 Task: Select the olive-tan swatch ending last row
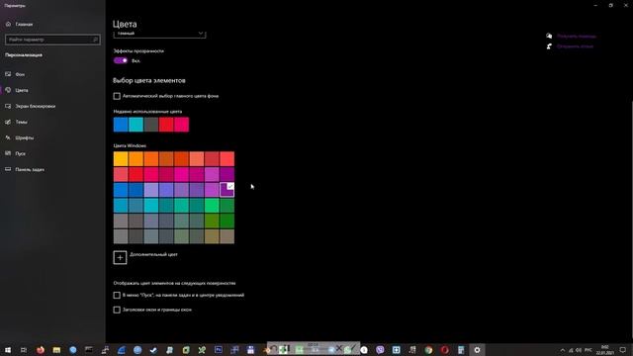click(x=226, y=236)
